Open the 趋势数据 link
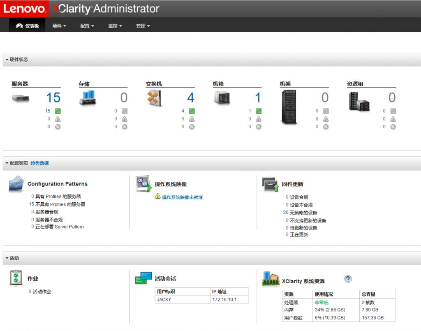Viewport: 421px width, 331px height. pos(39,163)
